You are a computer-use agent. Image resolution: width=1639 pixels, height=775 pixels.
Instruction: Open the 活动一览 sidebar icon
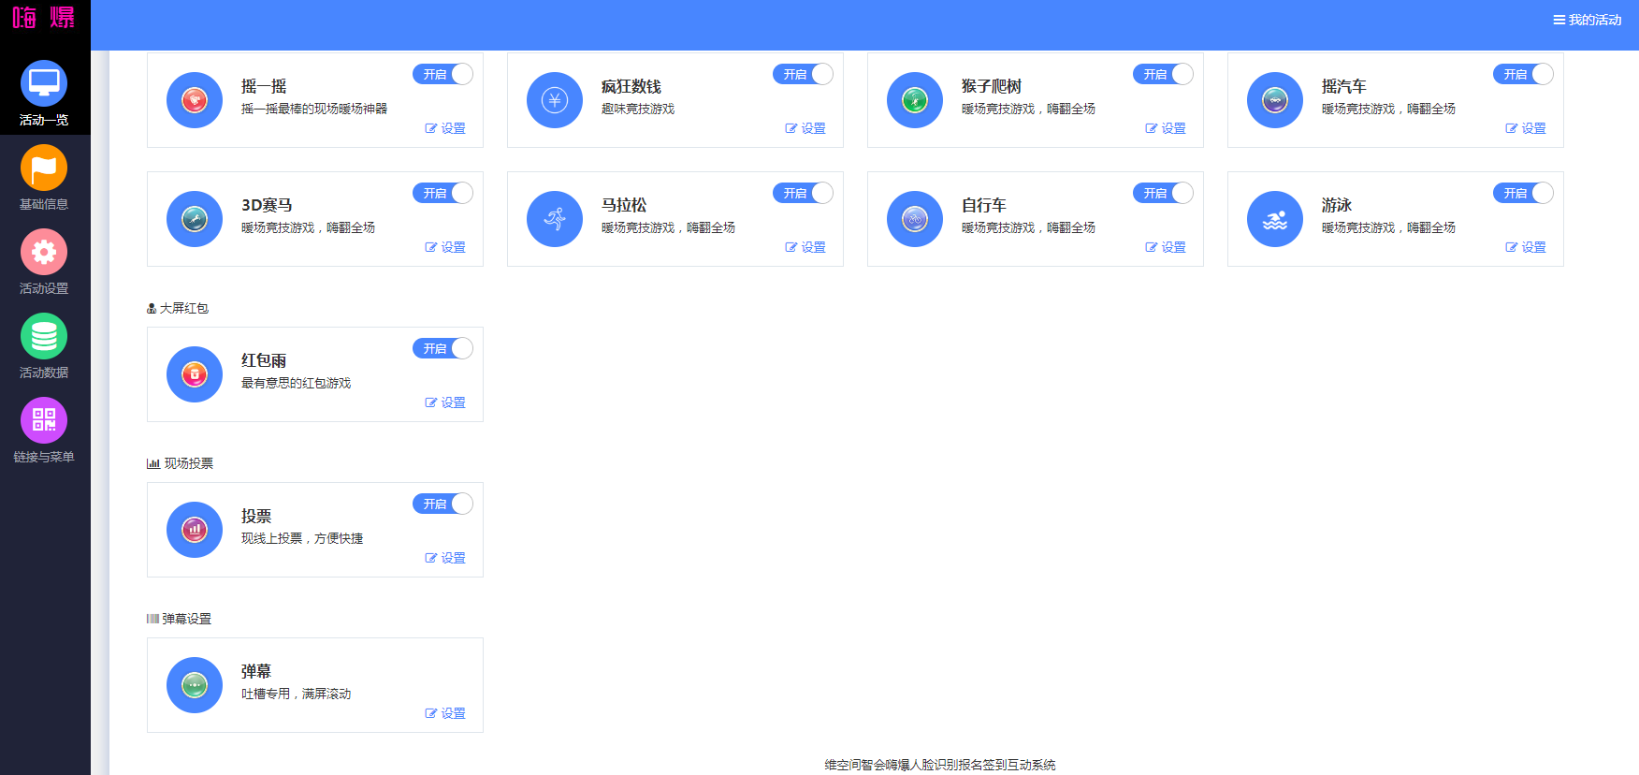[44, 83]
